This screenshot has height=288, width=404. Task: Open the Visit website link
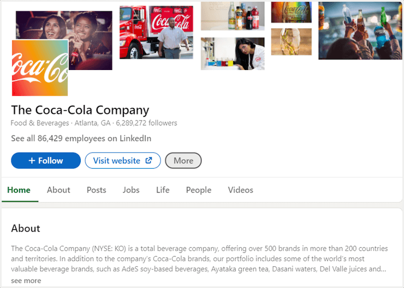[122, 161]
